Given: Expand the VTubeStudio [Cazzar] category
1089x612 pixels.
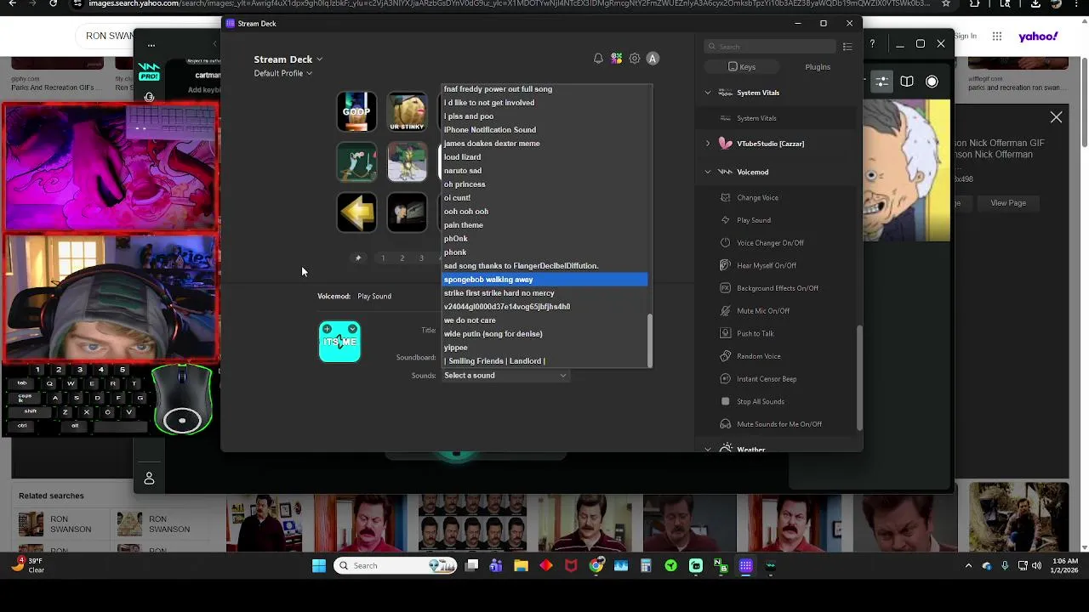Looking at the screenshot, I should point(708,144).
